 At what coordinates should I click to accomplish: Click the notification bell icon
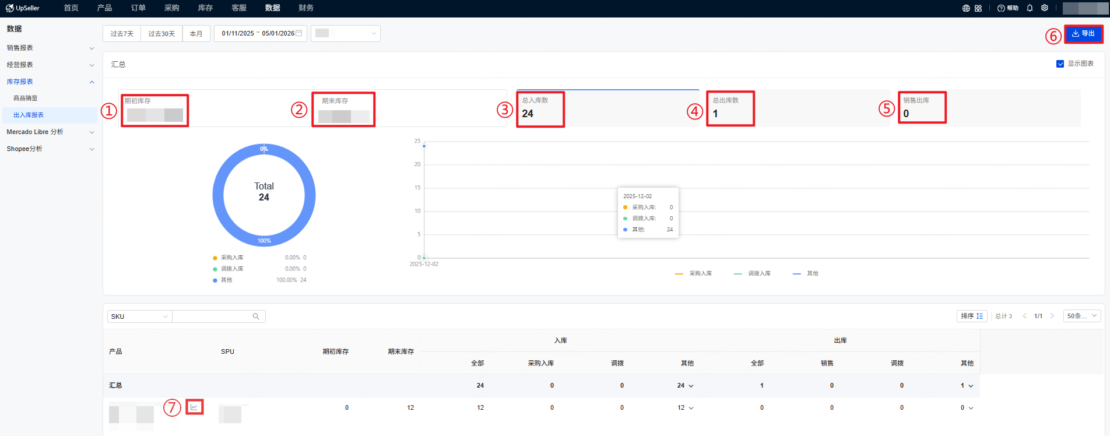tap(1030, 8)
